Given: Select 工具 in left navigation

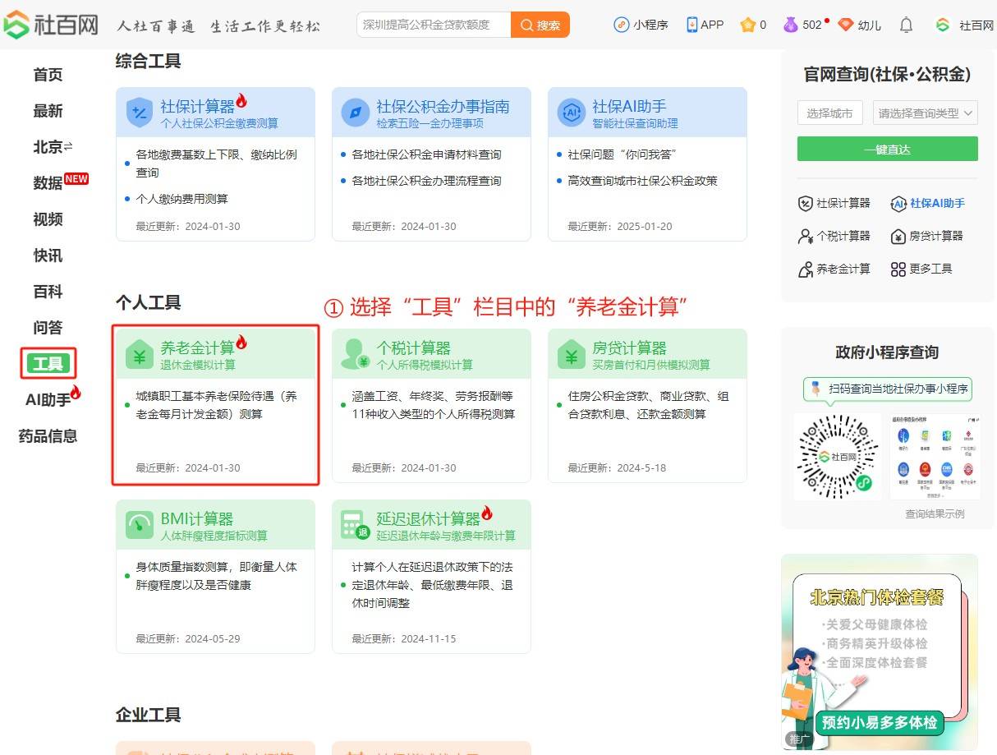Looking at the screenshot, I should 48,363.
